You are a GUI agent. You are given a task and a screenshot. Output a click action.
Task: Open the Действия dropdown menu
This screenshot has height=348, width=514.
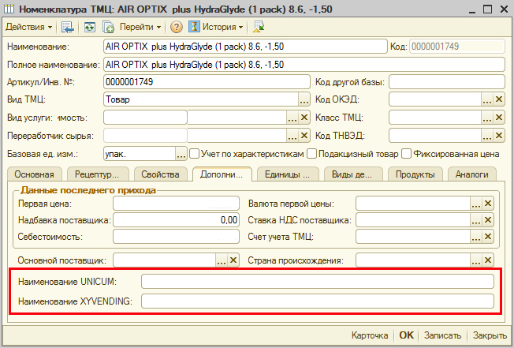click(x=28, y=27)
